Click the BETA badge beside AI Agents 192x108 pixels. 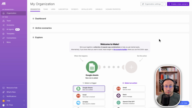point(17,29)
